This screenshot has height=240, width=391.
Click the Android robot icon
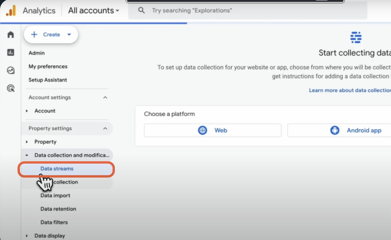[x=335, y=130]
